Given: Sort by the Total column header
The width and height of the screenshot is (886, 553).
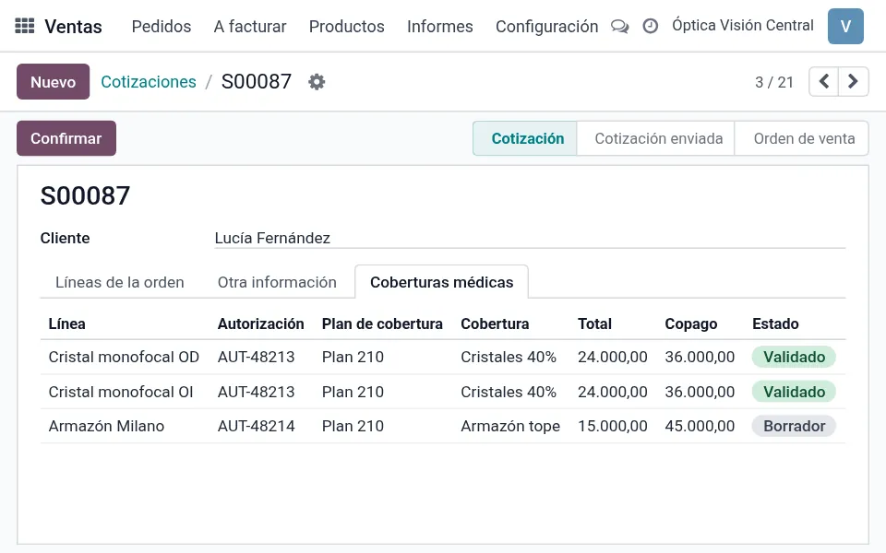Looking at the screenshot, I should 594,324.
